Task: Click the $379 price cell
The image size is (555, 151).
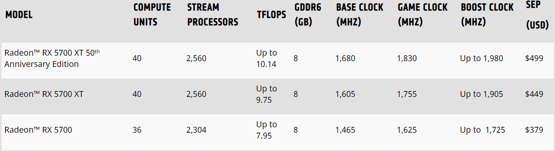Action: tap(534, 130)
